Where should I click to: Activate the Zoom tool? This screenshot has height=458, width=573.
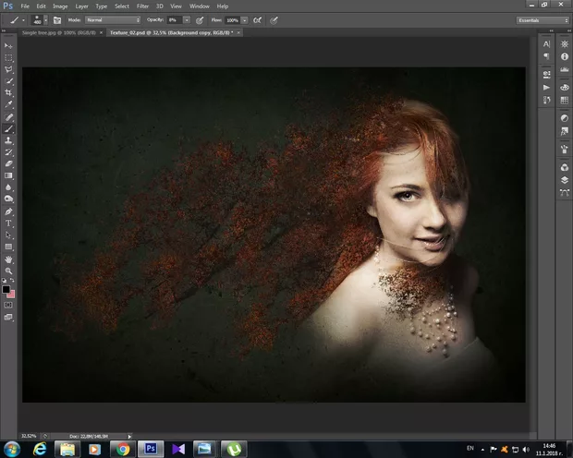point(9,271)
